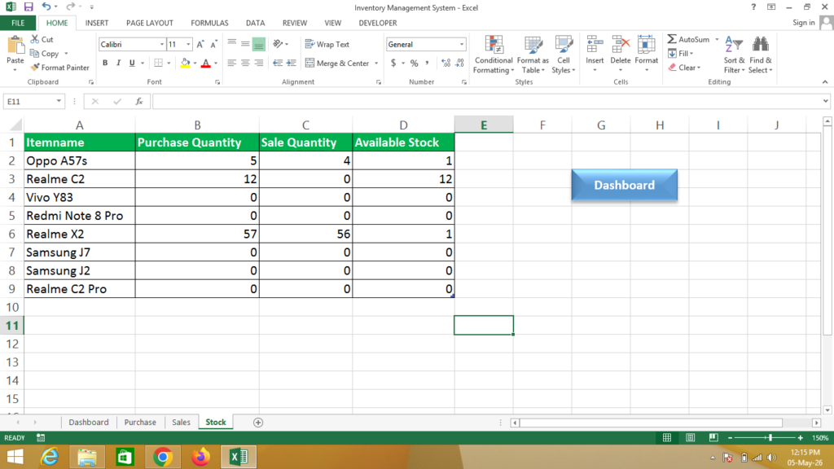Viewport: 834px width, 469px height.
Task: Open the Format cells menu
Action: (x=646, y=55)
